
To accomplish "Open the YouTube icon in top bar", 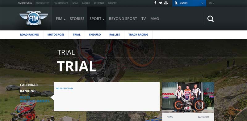I will coord(166,3).
